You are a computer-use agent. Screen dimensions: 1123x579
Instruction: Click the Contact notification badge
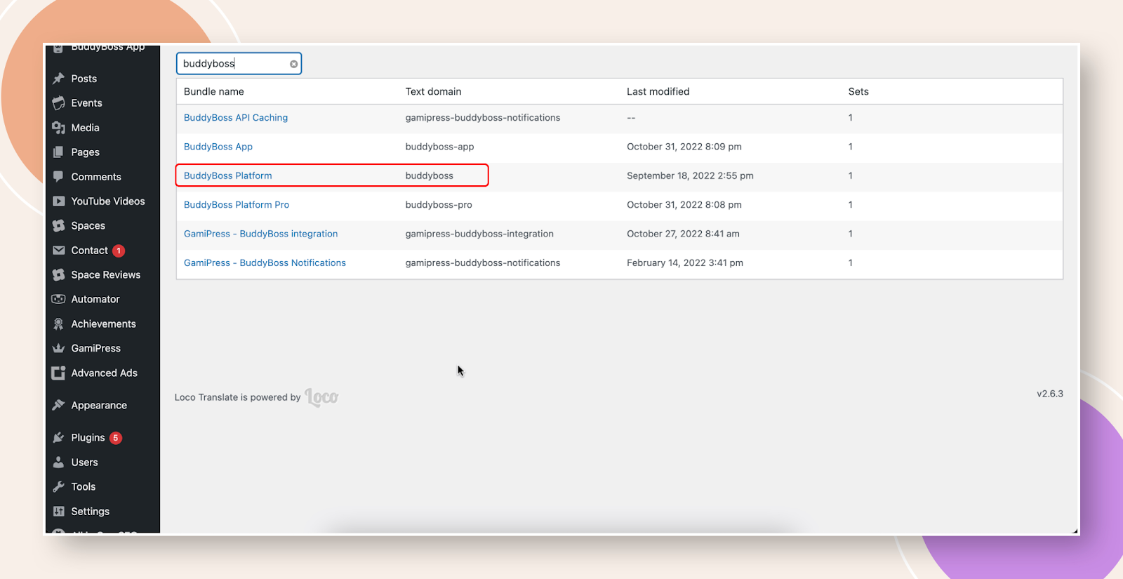[x=119, y=251]
